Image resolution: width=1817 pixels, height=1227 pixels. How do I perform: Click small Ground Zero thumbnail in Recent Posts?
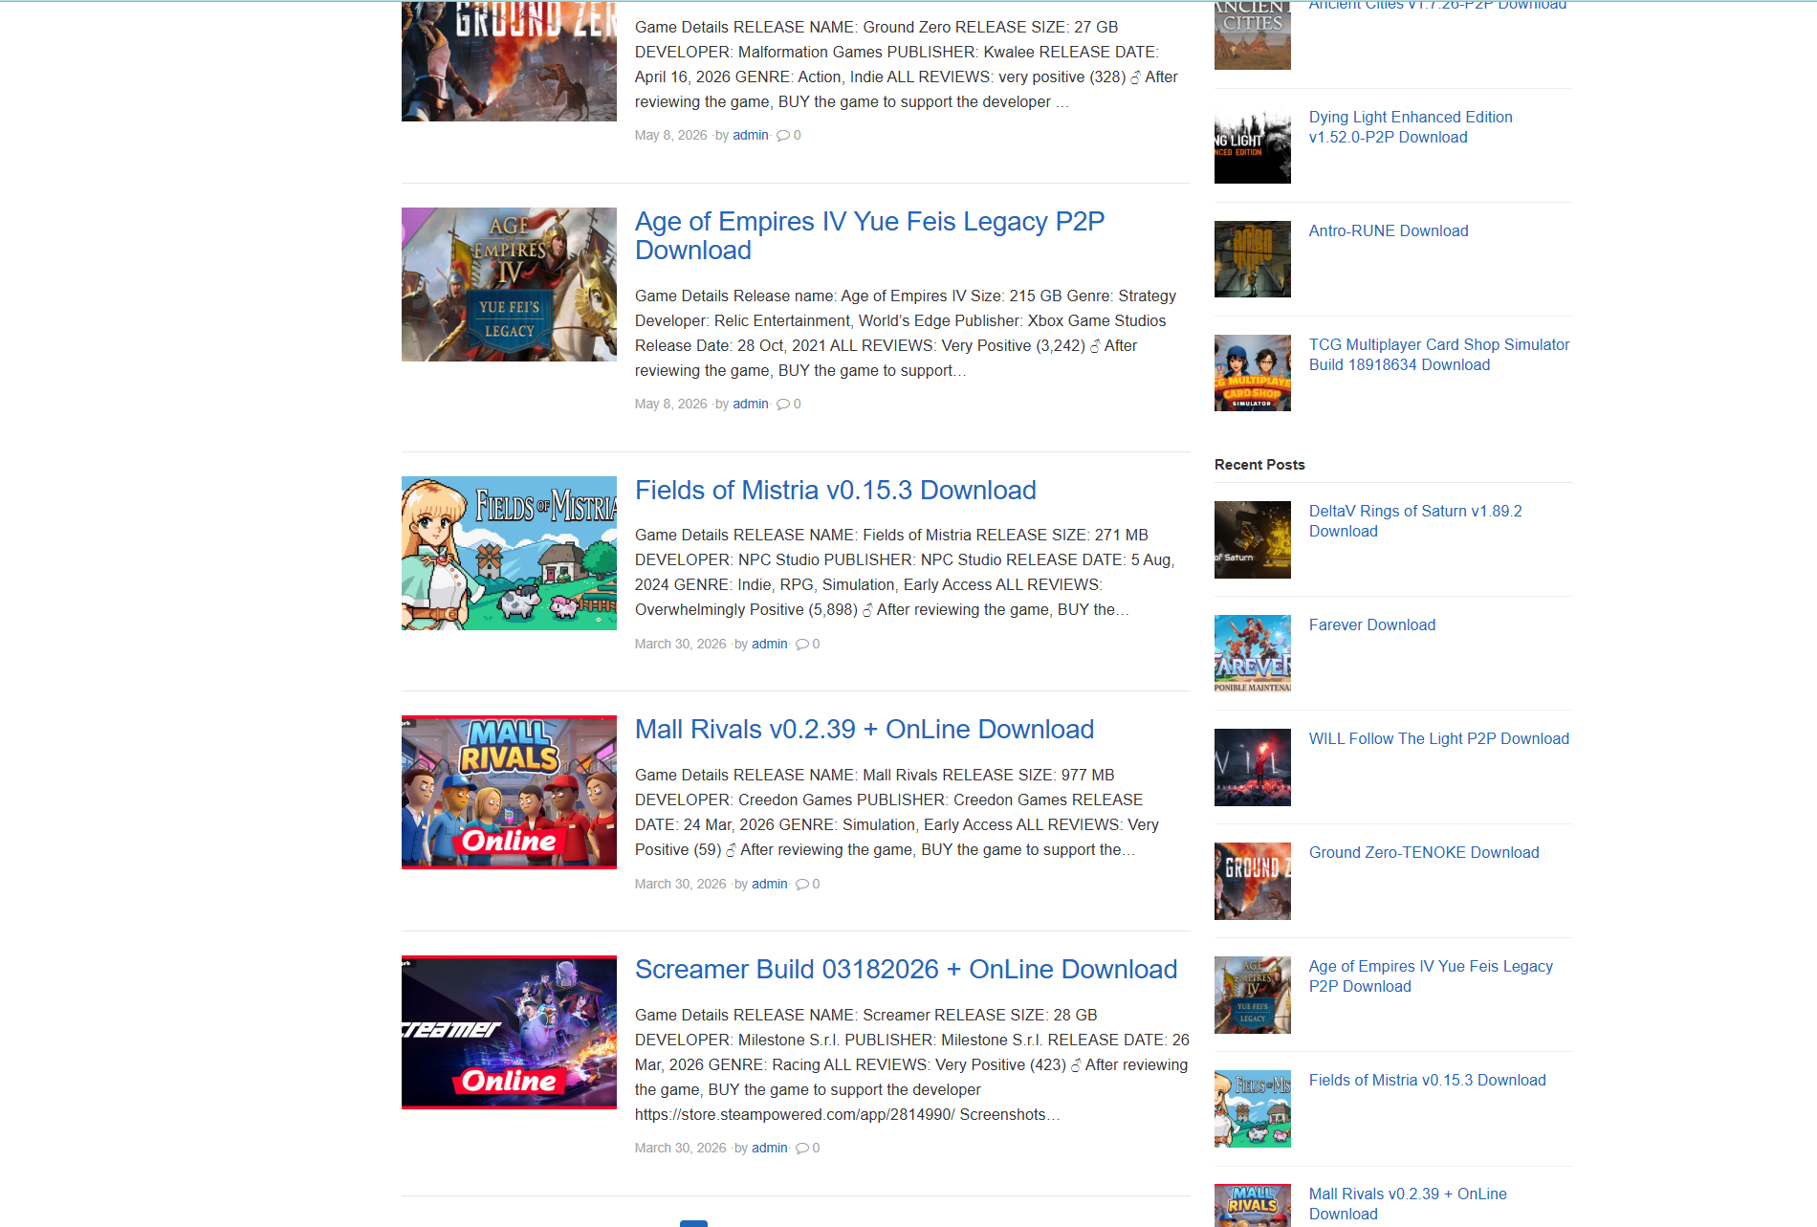click(1253, 881)
